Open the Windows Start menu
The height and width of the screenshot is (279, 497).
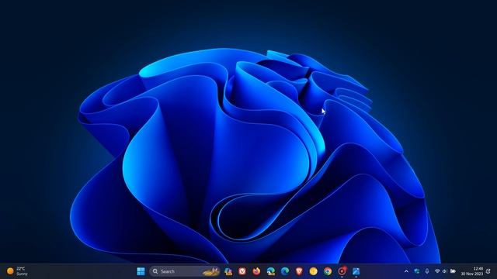[x=141, y=271]
